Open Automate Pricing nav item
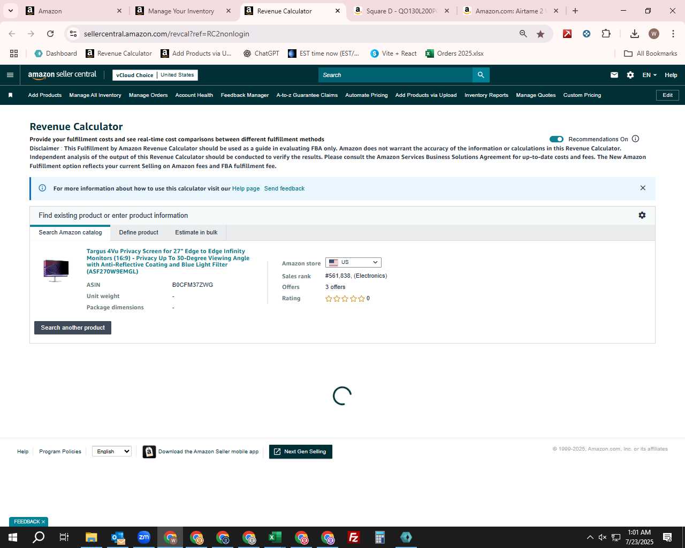Viewport: 685px width, 548px height. (x=367, y=95)
